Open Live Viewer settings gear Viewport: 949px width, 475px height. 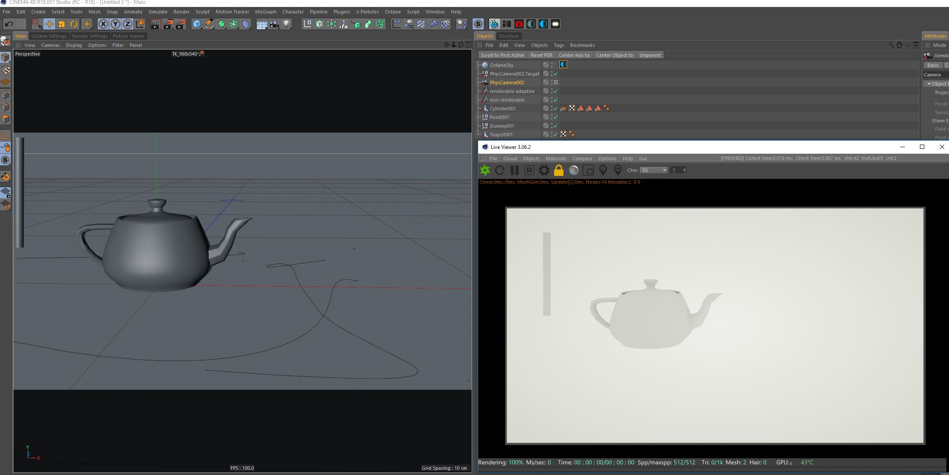tap(544, 170)
